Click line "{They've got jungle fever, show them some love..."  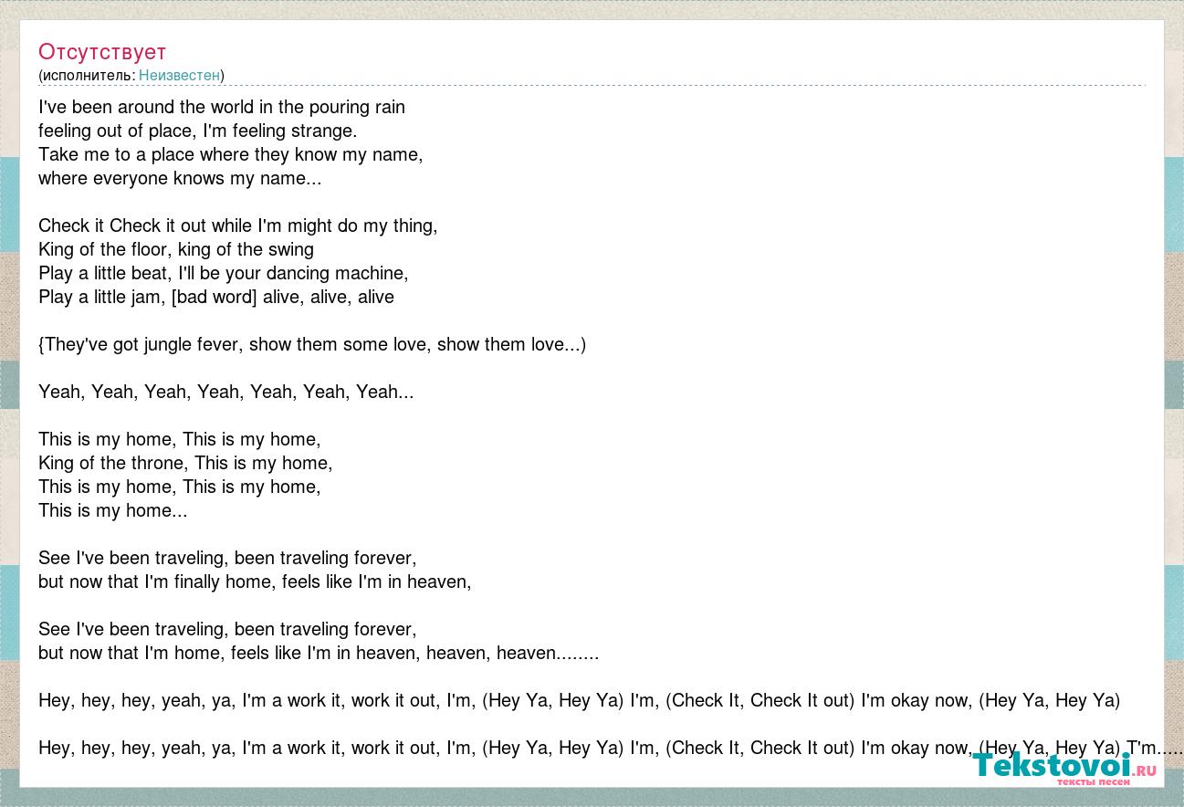(x=312, y=344)
